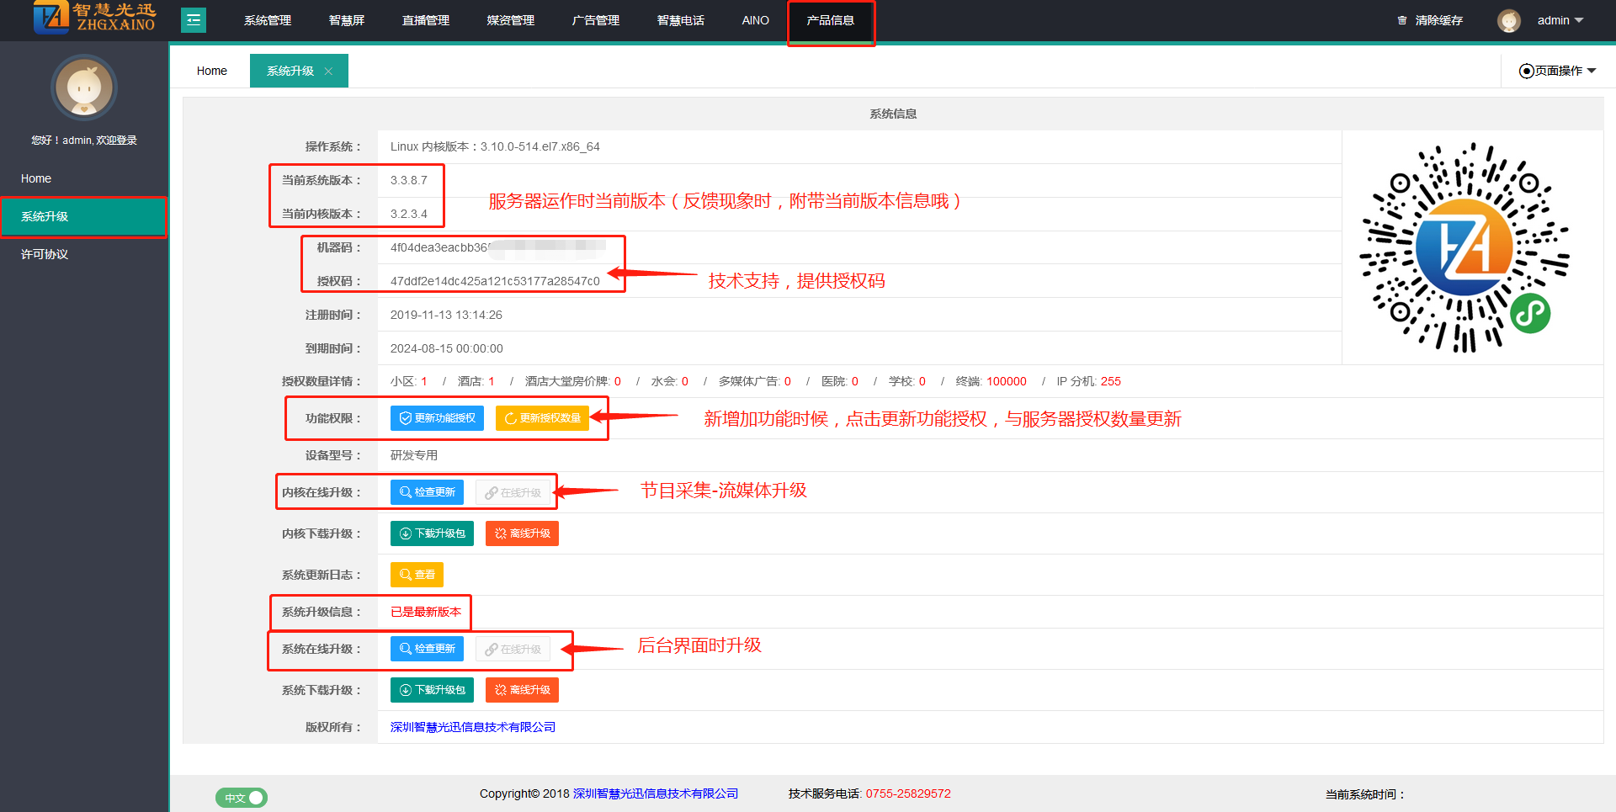Expand the admin user dropdown arrow
The image size is (1616, 812).
point(1579,20)
